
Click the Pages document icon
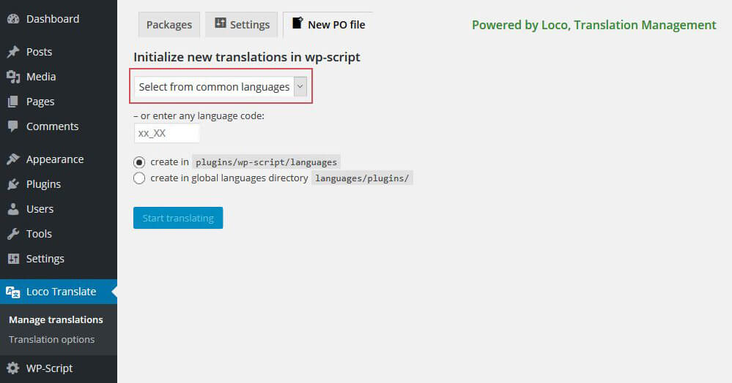(x=13, y=102)
